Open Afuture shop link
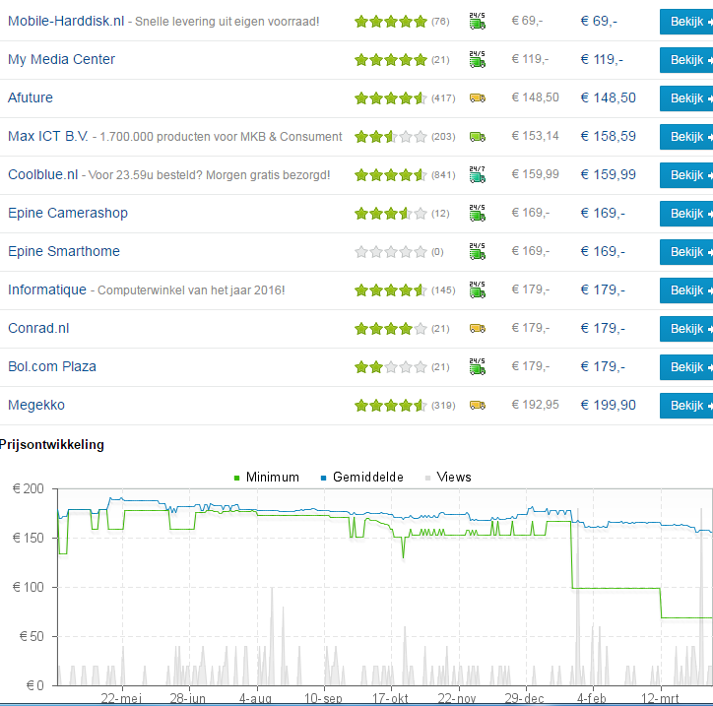 [31, 97]
